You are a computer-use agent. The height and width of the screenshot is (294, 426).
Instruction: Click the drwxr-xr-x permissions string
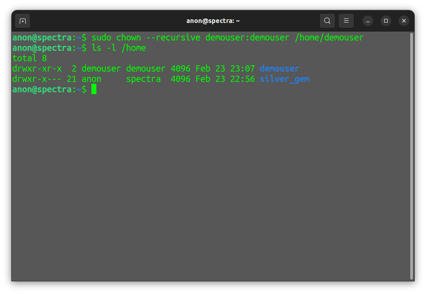37,68
